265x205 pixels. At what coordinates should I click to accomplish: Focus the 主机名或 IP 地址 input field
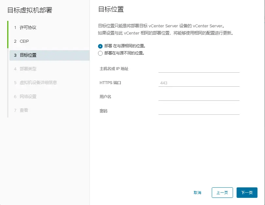click(199, 69)
